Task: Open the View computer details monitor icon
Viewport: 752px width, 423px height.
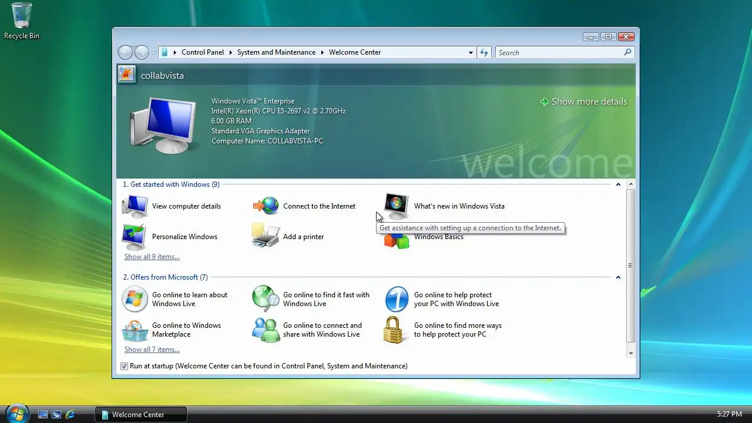Action: click(135, 206)
